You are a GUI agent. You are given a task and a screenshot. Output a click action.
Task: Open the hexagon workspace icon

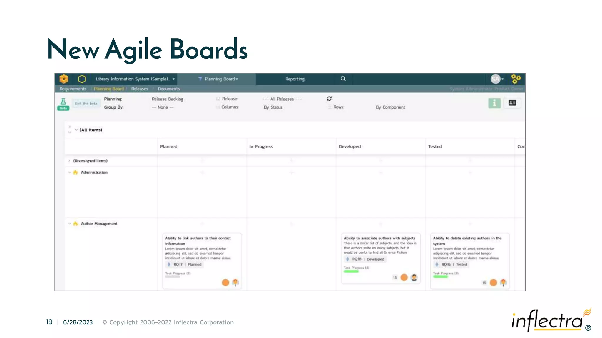82,79
